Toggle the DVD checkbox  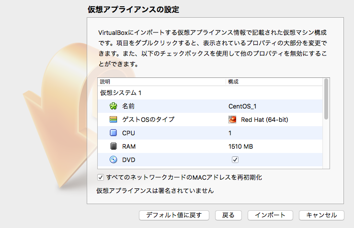(235, 160)
